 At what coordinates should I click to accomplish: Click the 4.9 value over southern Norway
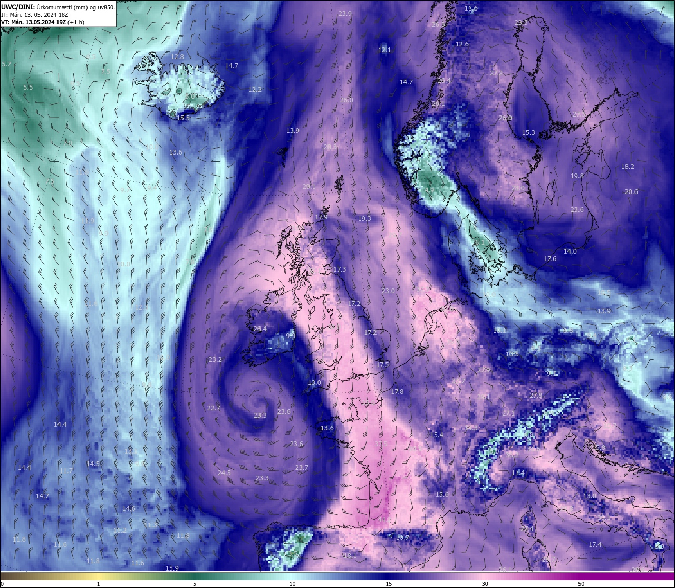[x=429, y=190]
